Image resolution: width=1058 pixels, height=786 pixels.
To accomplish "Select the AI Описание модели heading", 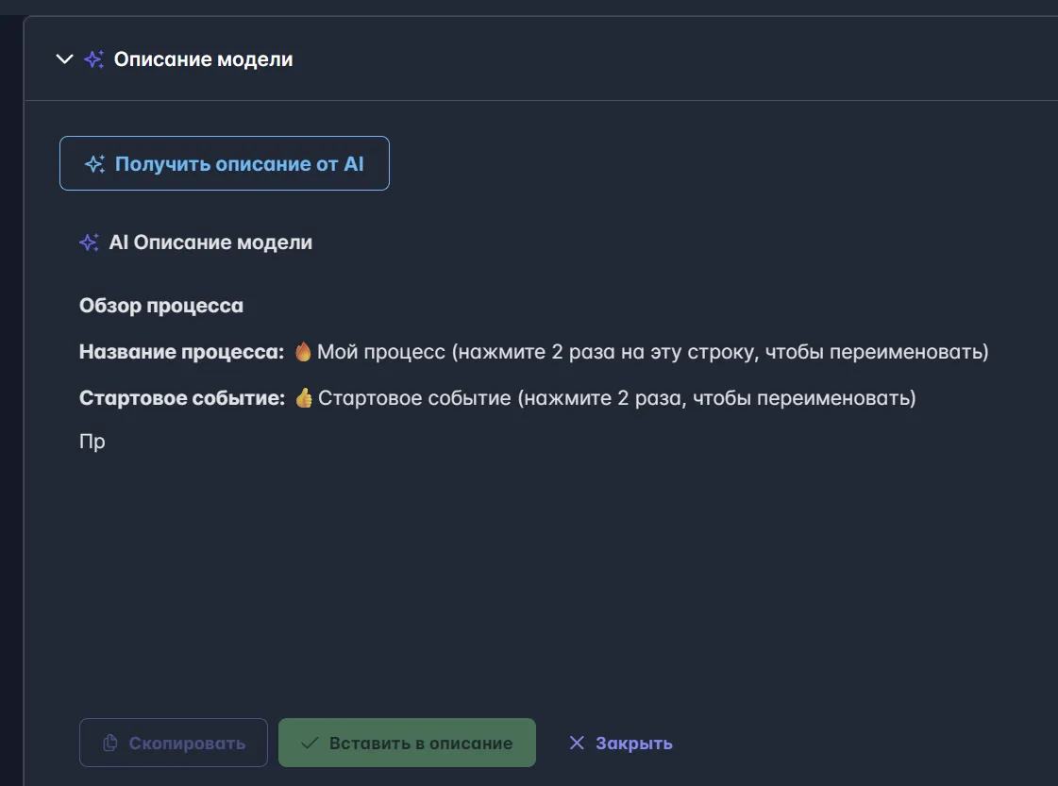I will pyautogui.click(x=210, y=242).
